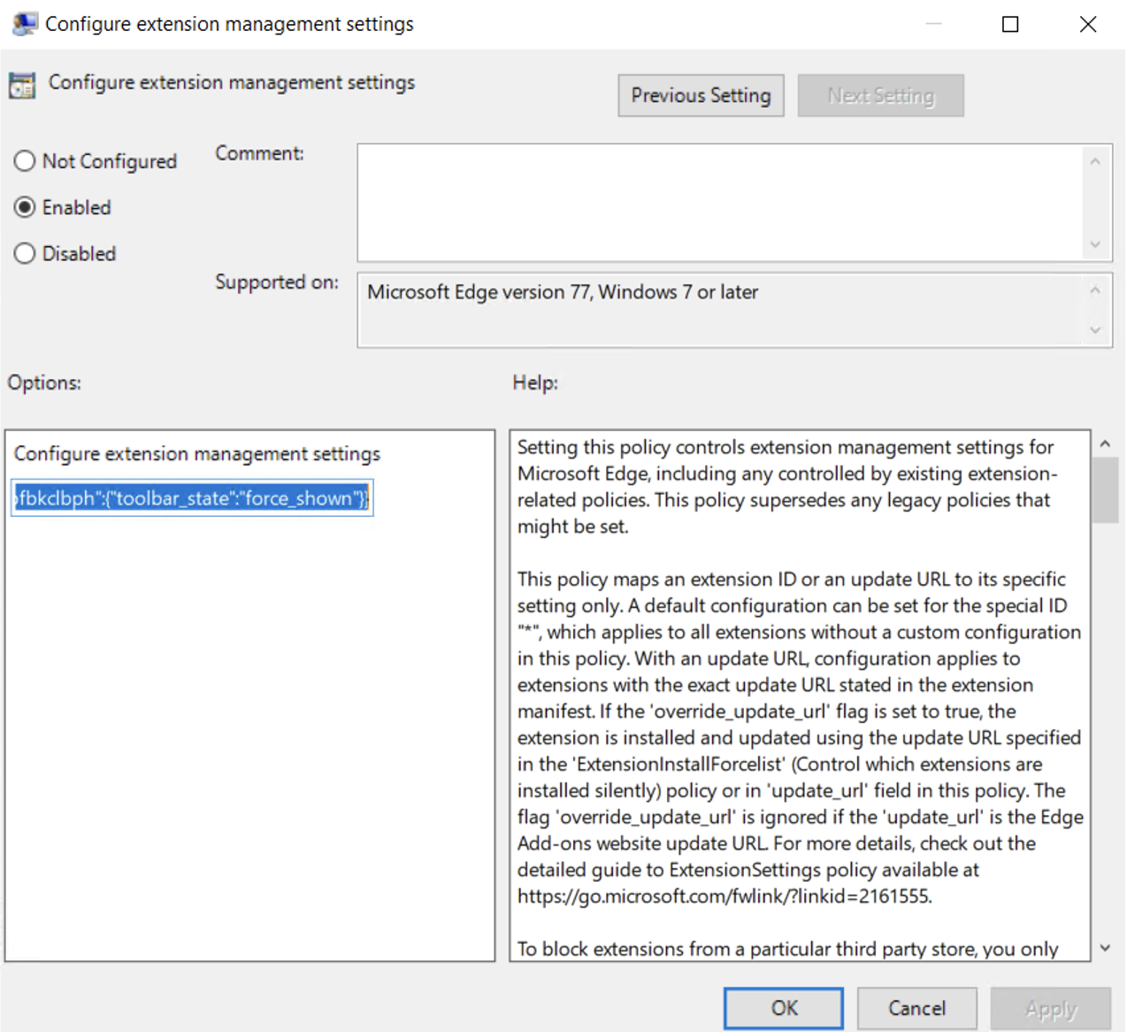
Task: Click the 'Supported on:' label
Action: tap(277, 282)
